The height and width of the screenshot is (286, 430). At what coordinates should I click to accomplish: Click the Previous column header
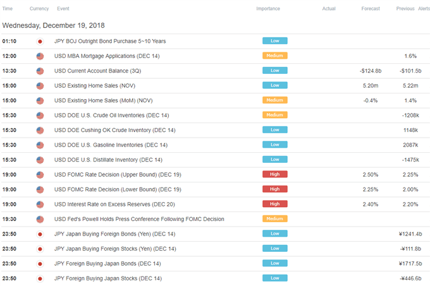(x=405, y=8)
